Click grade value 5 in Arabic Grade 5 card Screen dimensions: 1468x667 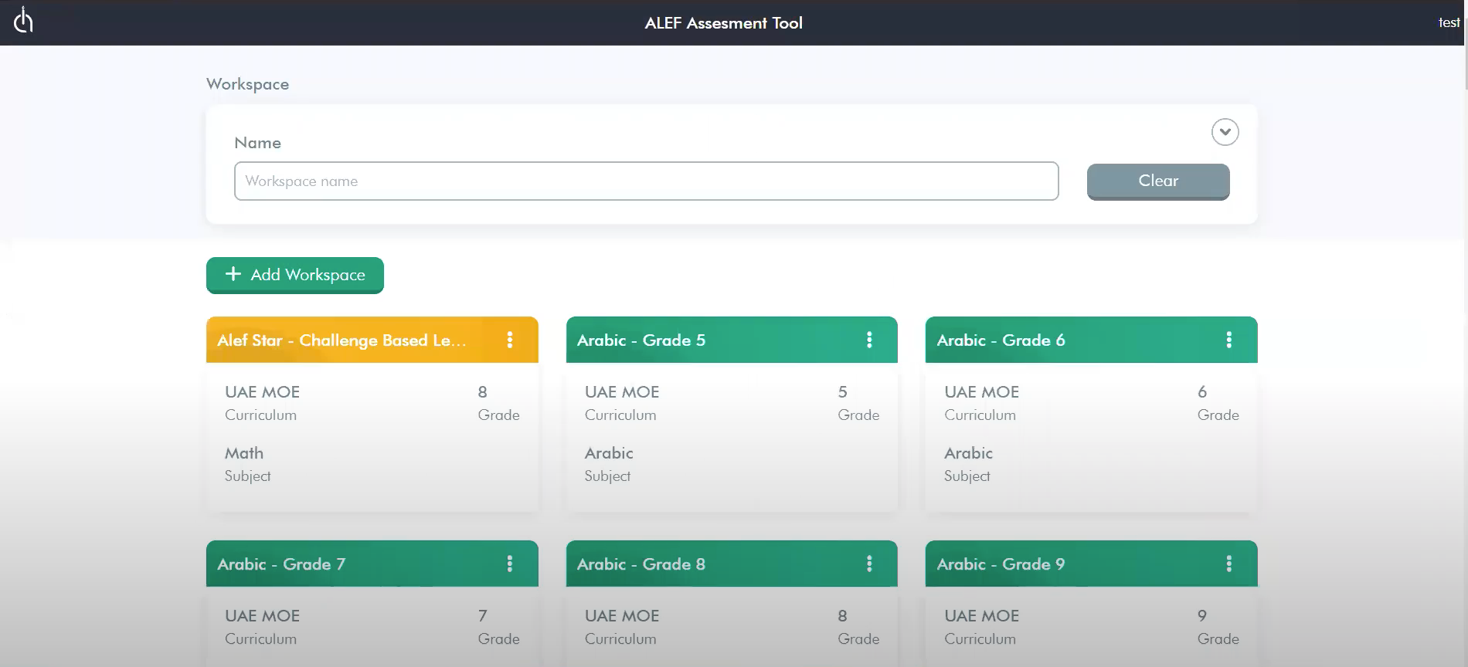[x=842, y=392]
